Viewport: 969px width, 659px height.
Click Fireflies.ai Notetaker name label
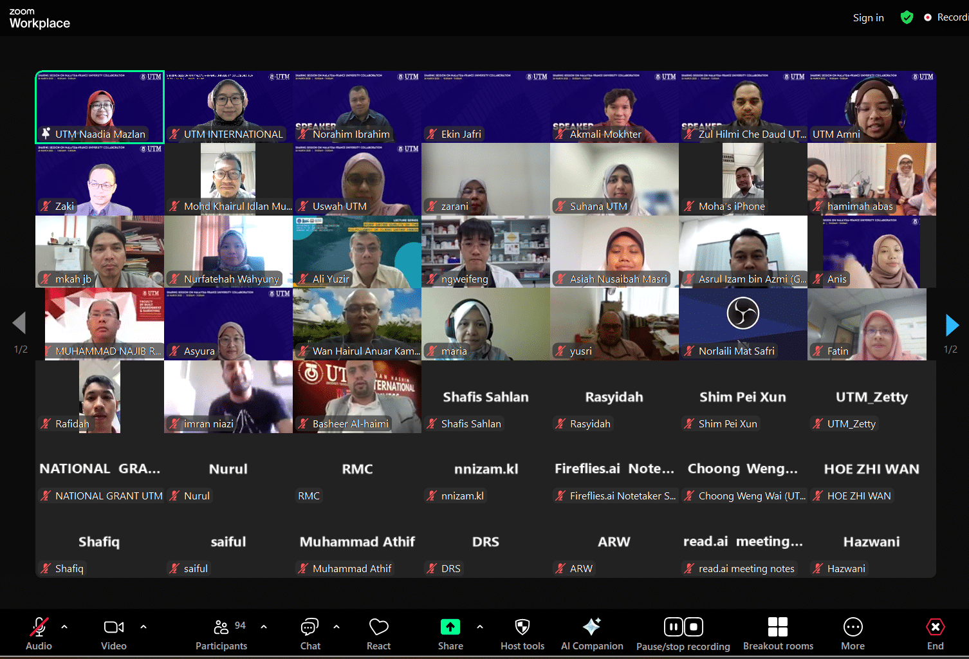pyautogui.click(x=623, y=496)
